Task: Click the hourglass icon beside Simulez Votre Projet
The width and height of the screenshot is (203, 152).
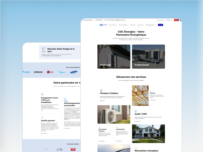Action: click(44, 50)
